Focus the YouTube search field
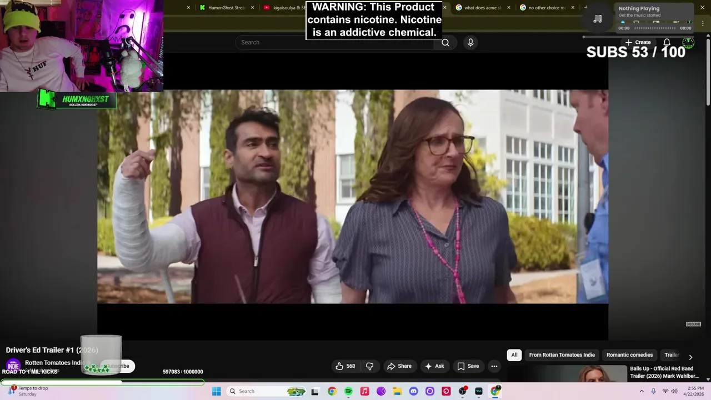The image size is (711, 400). 334,42
